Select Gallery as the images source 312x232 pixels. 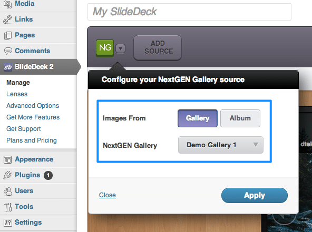tap(198, 118)
